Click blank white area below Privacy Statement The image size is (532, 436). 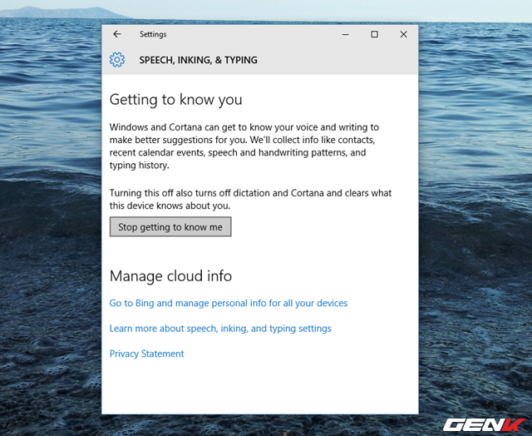tap(259, 387)
